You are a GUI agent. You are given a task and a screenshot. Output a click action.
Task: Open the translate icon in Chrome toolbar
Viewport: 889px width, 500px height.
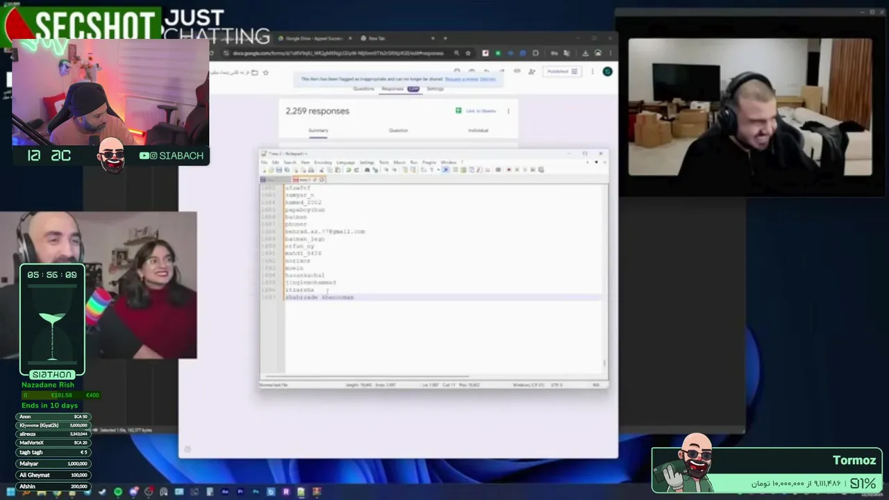pyautogui.click(x=567, y=53)
